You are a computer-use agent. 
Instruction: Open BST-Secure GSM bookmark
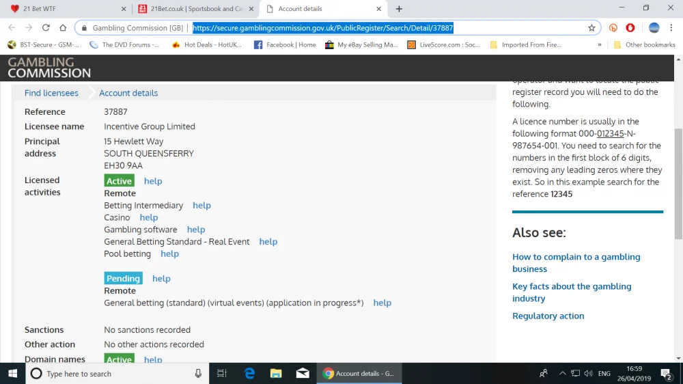(44, 44)
